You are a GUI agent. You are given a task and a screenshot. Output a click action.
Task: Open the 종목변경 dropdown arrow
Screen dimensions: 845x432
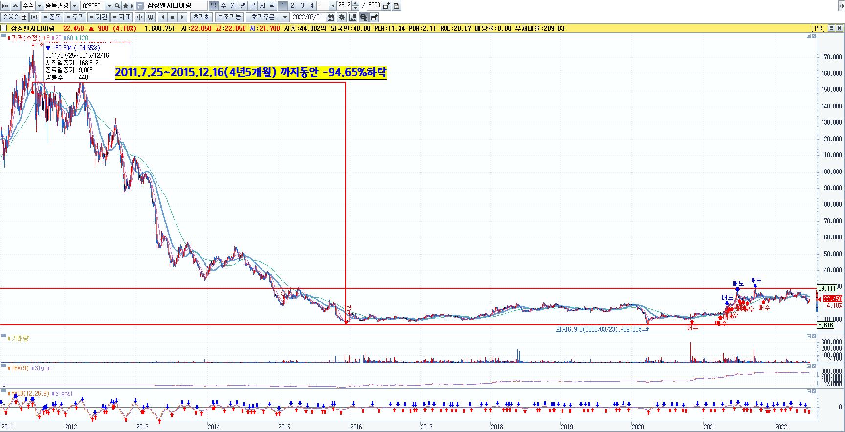point(75,6)
